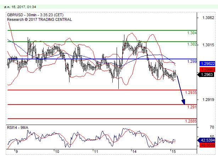Click the 1.3062 price axis value
Screen dimensions: 218x161
pyautogui.click(x=208, y=18)
